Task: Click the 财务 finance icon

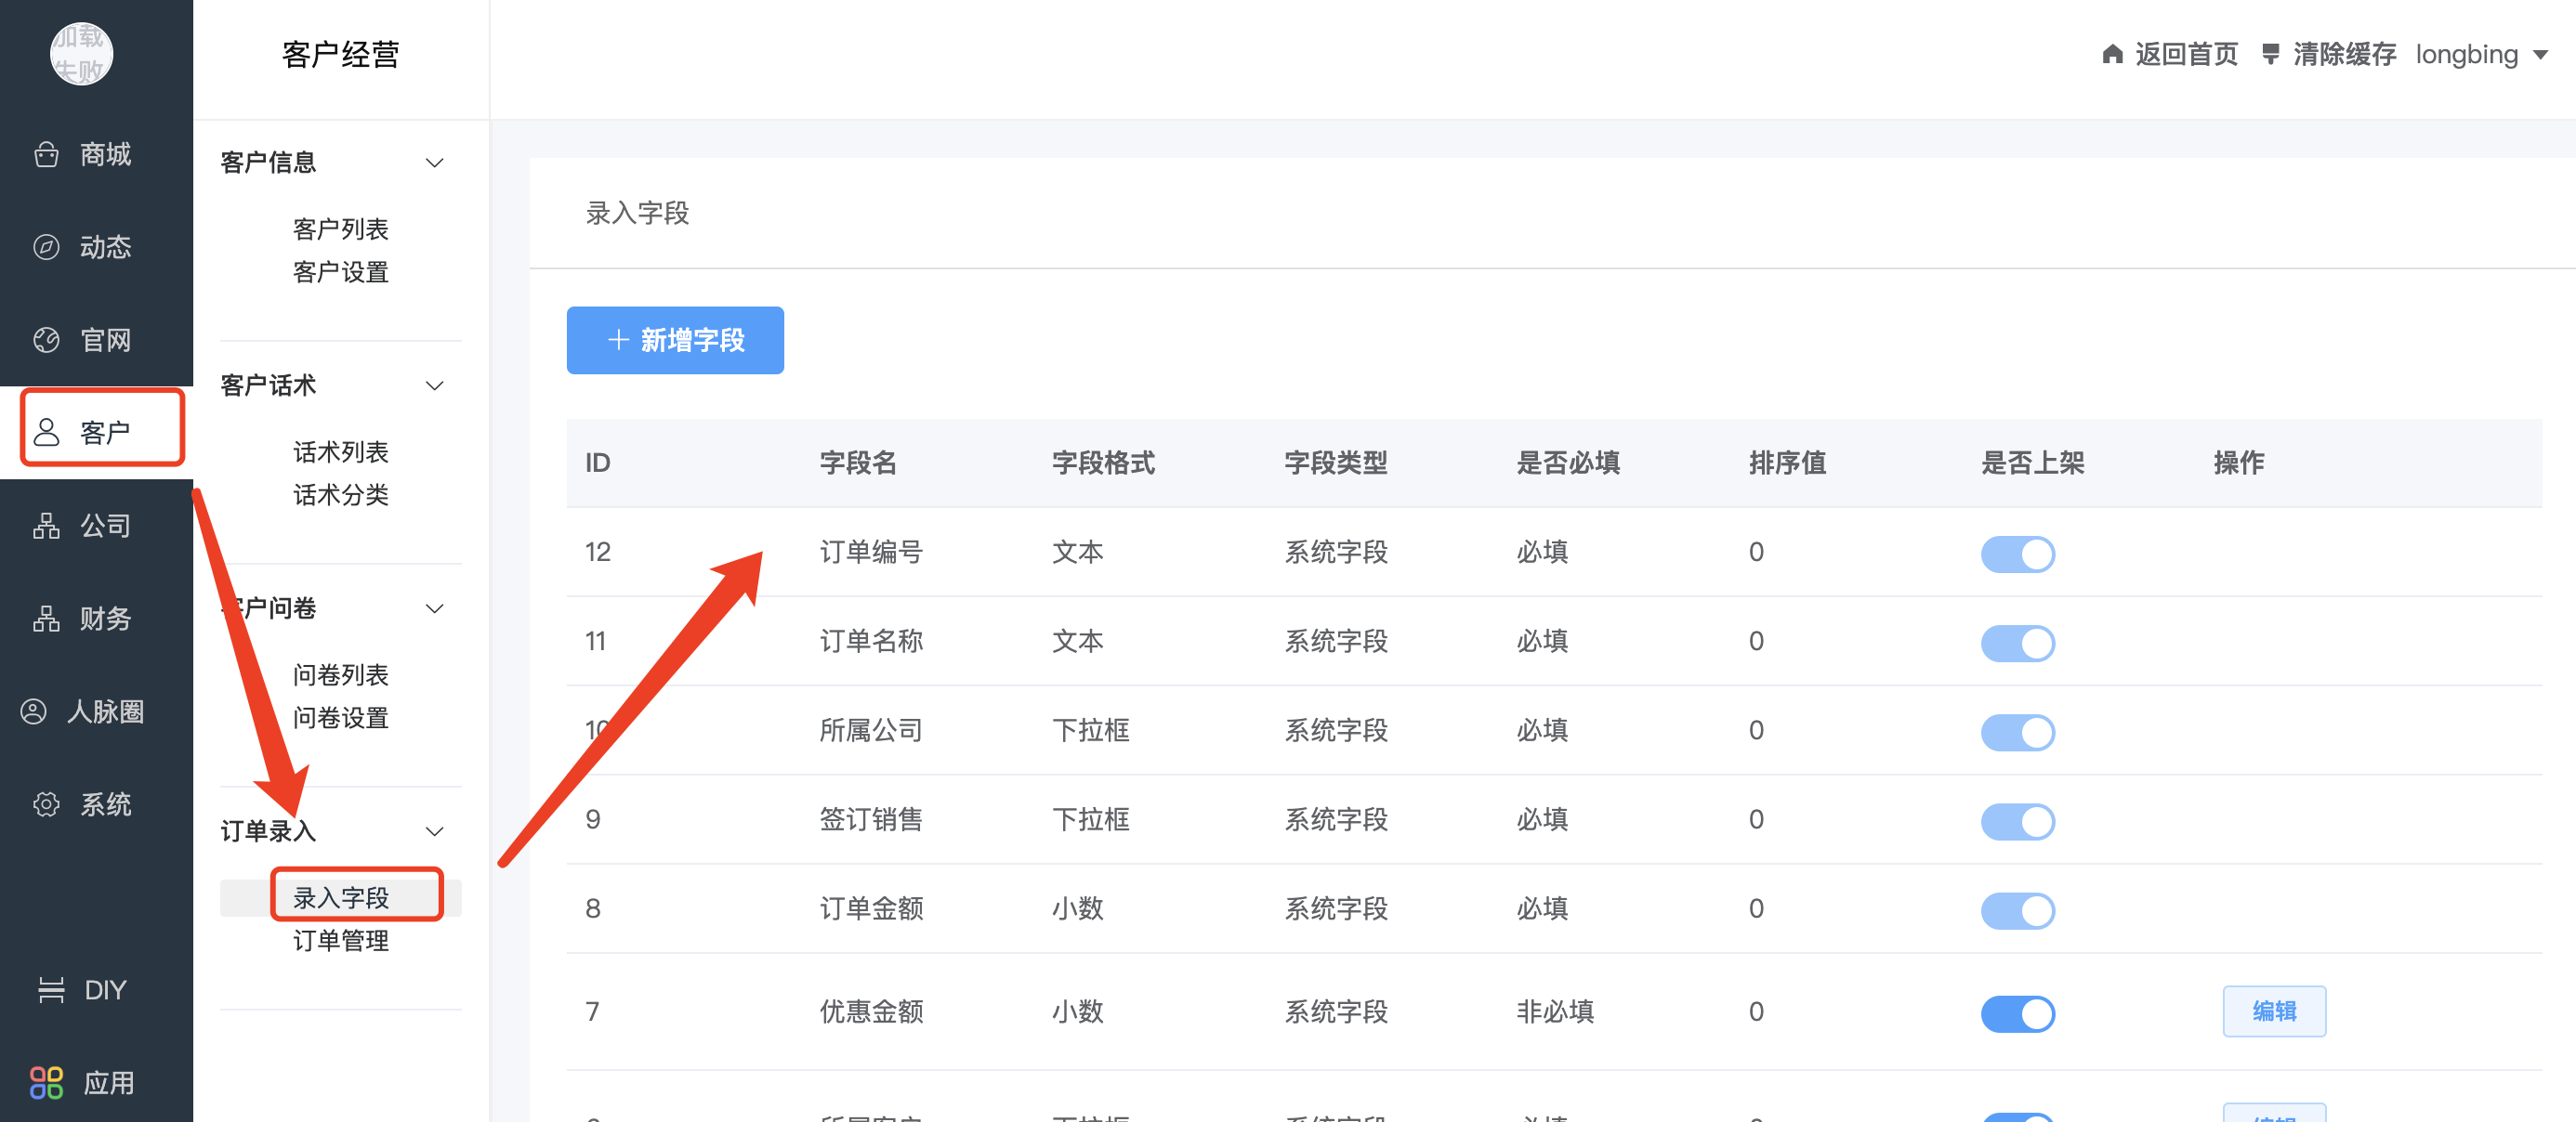Action: tap(46, 619)
